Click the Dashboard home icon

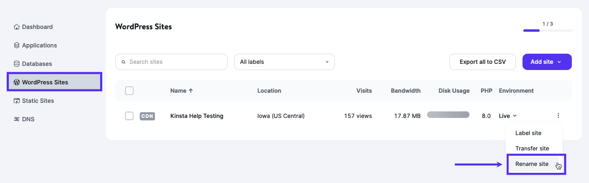click(x=17, y=27)
